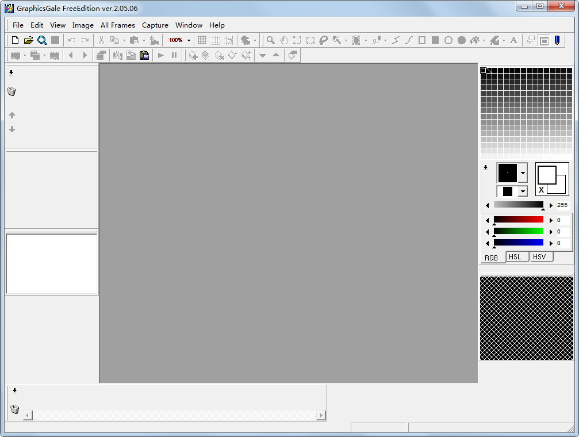Toggle the selection transform icon left of preview icon
The image size is (579, 437).
(x=531, y=40)
